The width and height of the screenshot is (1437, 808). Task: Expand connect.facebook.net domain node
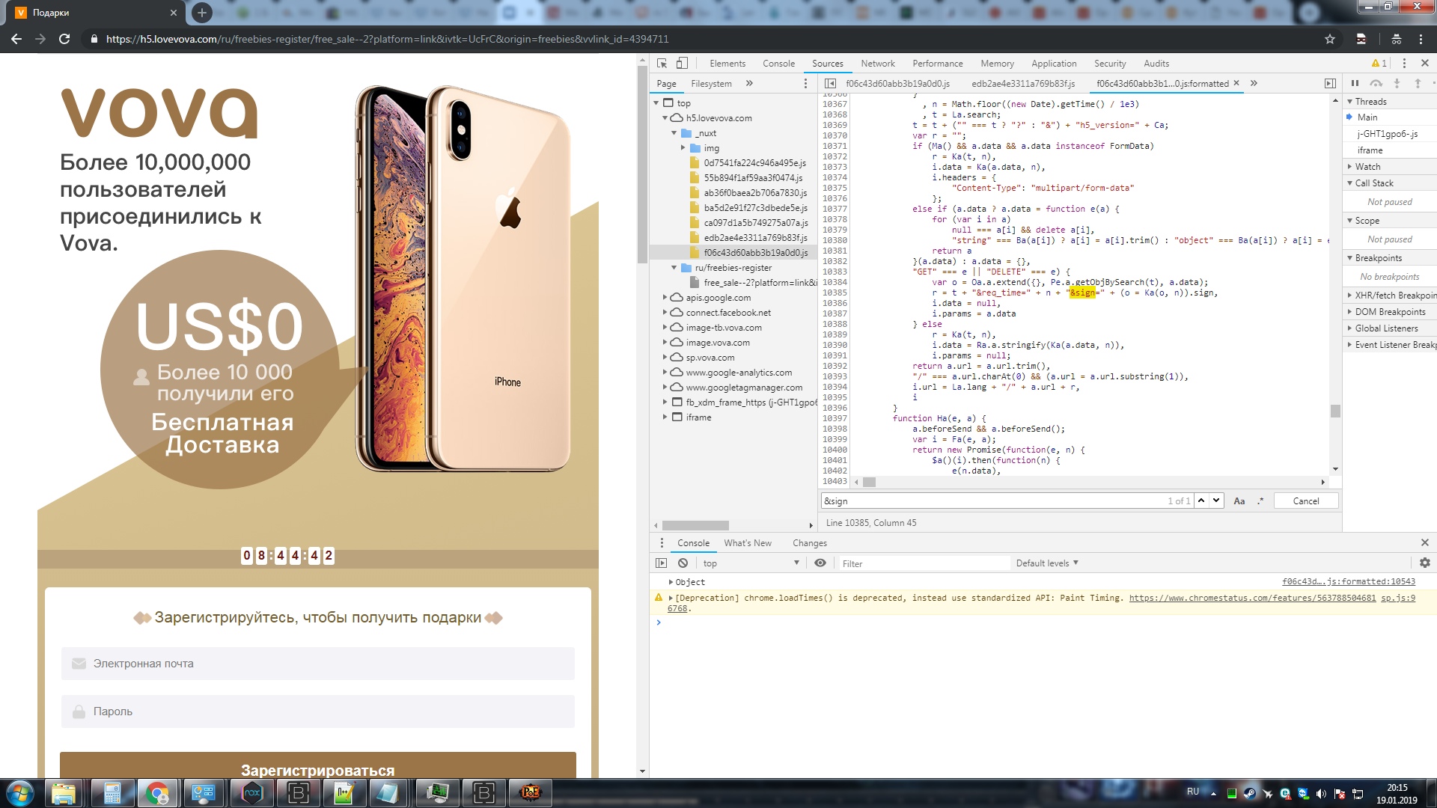click(x=665, y=313)
